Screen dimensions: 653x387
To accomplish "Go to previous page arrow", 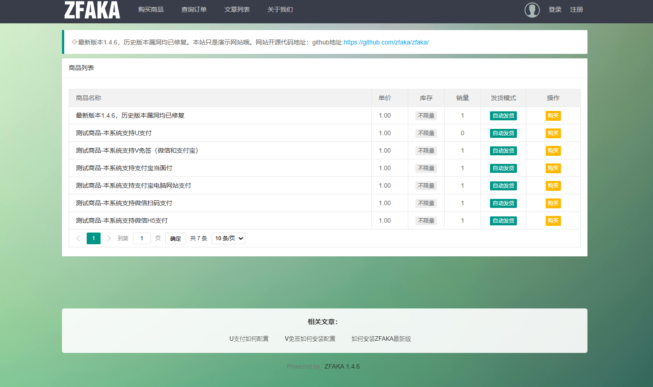I will point(78,238).
